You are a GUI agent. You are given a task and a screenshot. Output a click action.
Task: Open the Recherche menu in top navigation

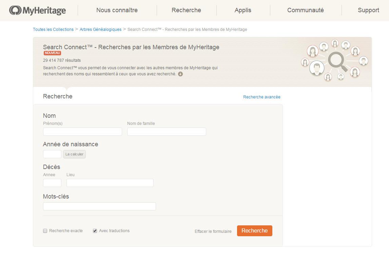point(186,10)
